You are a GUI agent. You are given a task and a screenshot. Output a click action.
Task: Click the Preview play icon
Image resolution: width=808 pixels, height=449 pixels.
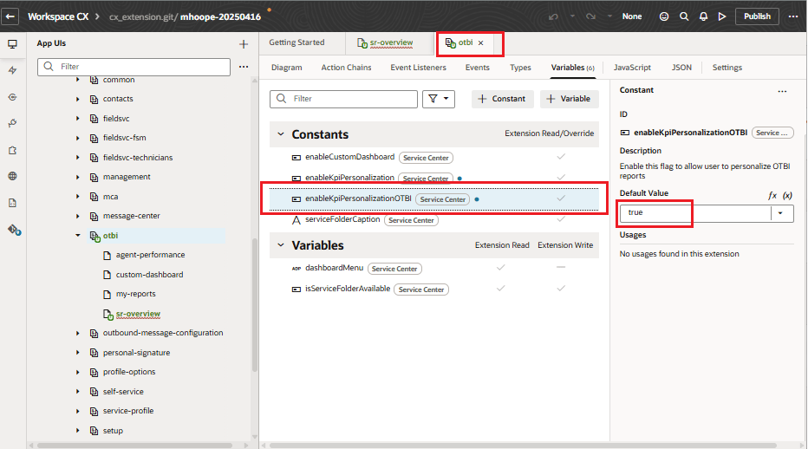pyautogui.click(x=722, y=16)
